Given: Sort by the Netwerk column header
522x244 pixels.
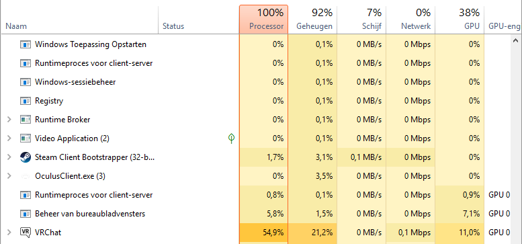Looking at the screenshot, I should pos(410,19).
